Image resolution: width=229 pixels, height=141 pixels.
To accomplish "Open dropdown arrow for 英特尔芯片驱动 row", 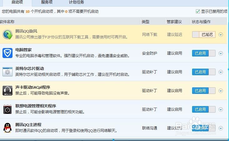I will point(221,72).
